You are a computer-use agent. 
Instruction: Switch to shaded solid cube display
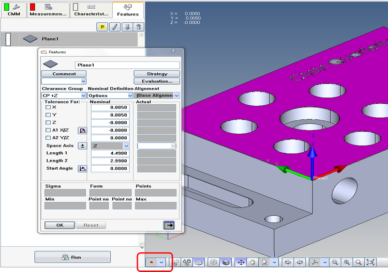[x=226, y=262]
